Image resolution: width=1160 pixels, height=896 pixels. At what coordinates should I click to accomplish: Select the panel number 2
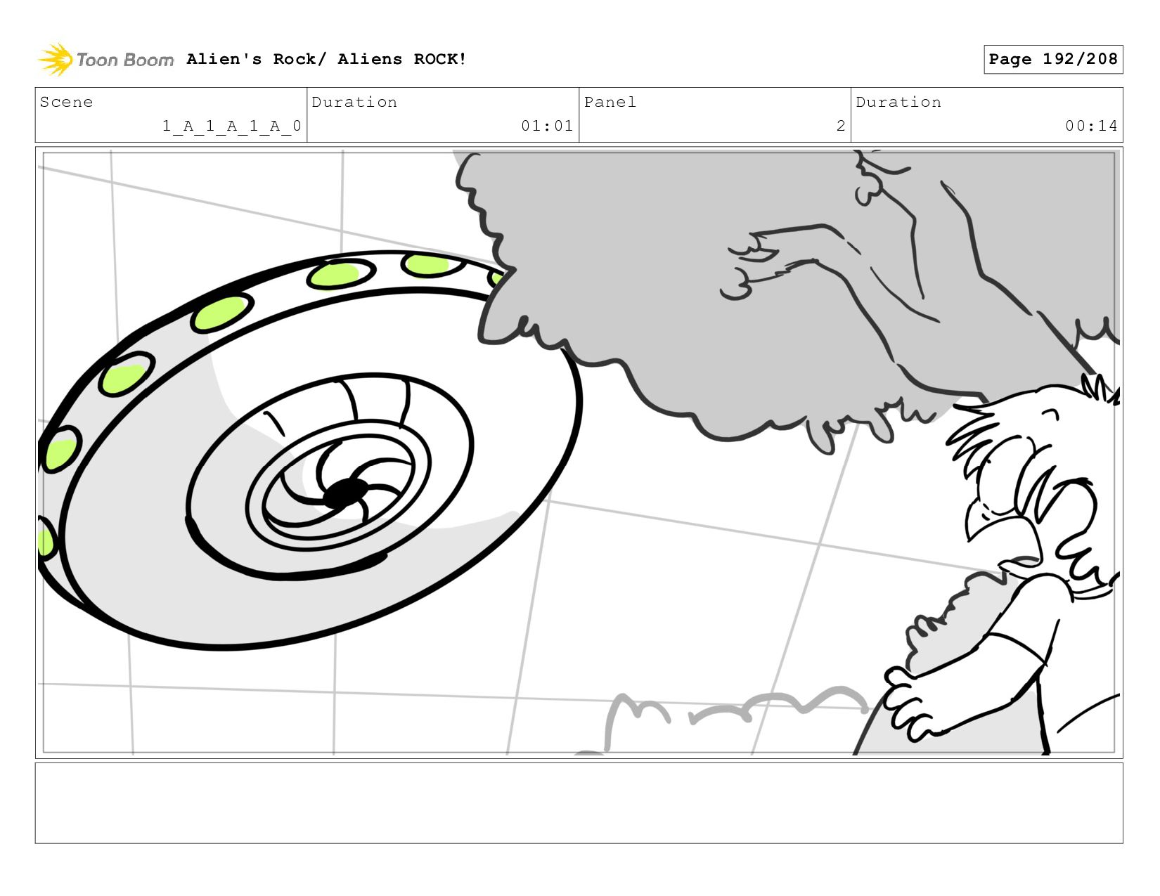[841, 126]
